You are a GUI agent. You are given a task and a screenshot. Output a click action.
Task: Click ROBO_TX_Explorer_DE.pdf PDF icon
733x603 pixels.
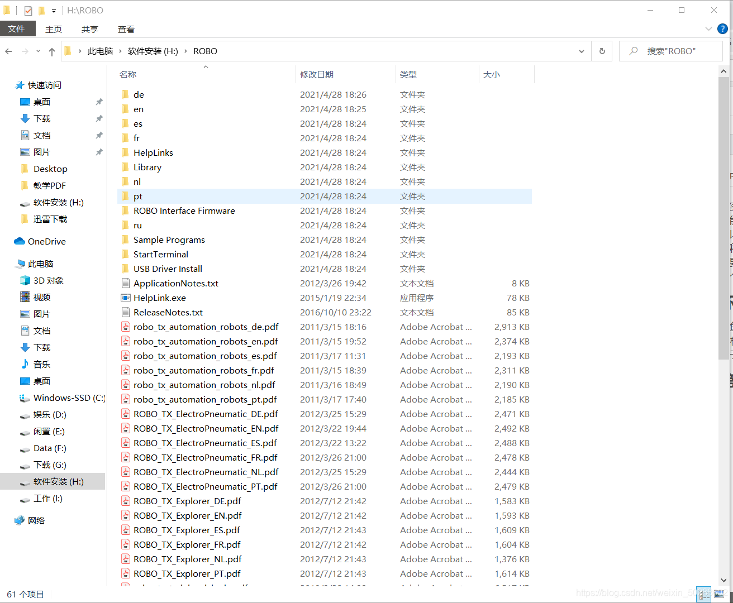126,501
